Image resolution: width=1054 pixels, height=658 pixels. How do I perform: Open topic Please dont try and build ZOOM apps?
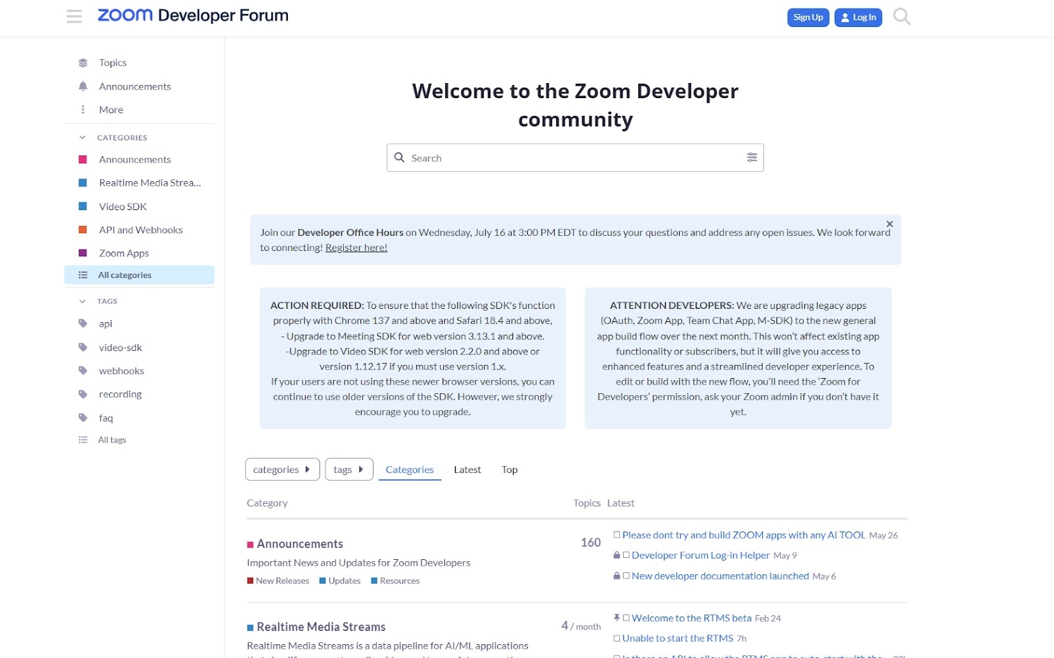point(744,535)
